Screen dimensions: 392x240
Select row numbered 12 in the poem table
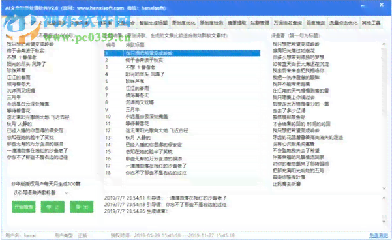click(182, 130)
